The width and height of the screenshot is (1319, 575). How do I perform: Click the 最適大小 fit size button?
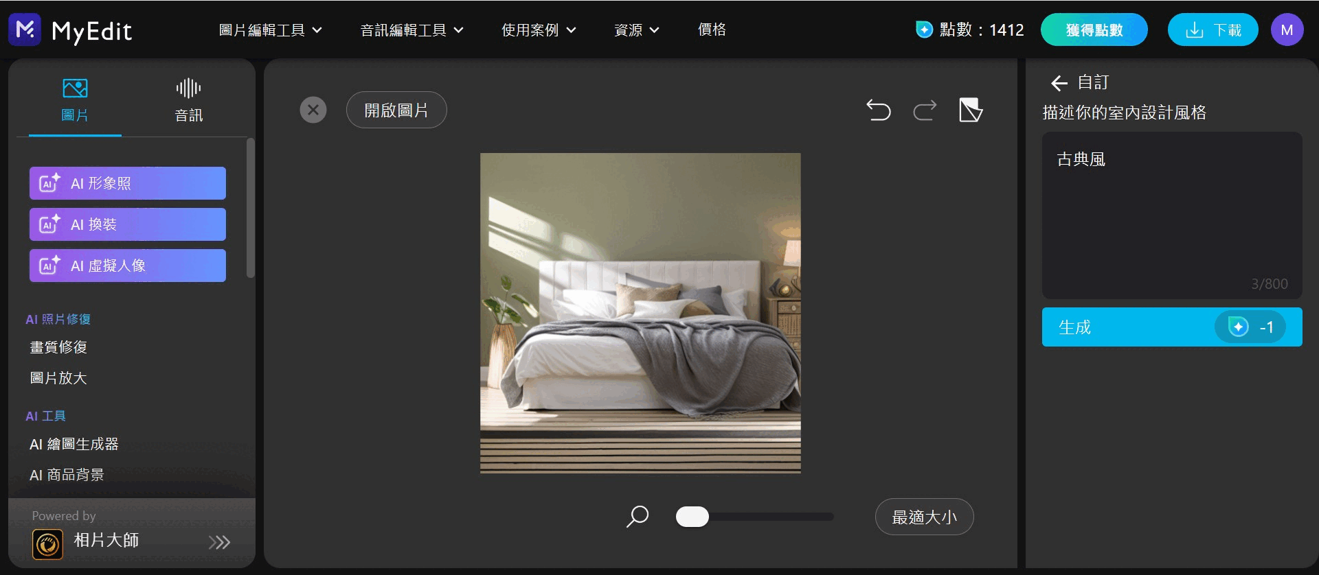(924, 517)
